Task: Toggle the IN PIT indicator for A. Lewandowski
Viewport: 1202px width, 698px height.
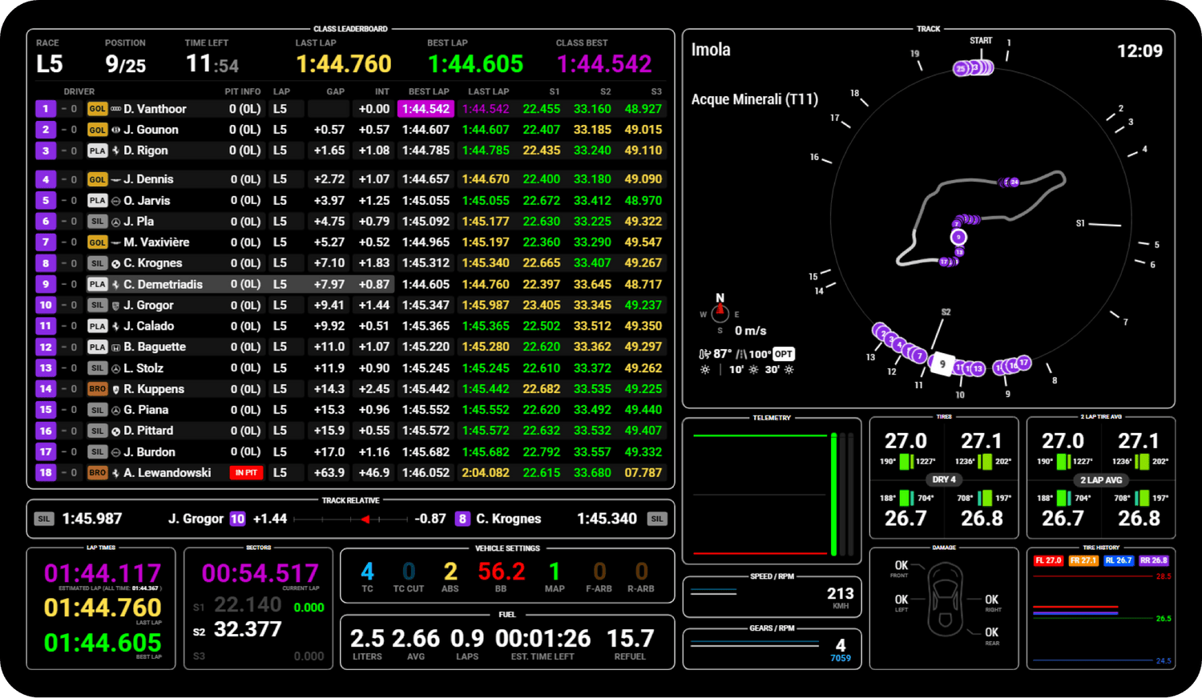Action: (245, 472)
